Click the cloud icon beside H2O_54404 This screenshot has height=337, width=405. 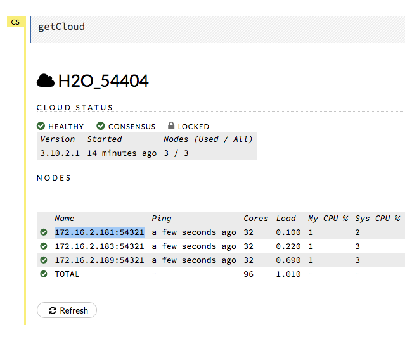45,80
